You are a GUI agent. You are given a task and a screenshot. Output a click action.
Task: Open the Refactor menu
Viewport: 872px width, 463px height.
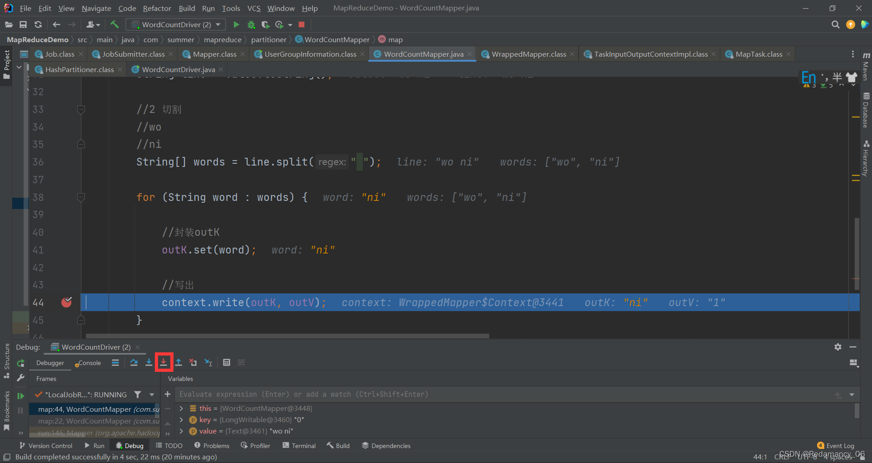(157, 8)
